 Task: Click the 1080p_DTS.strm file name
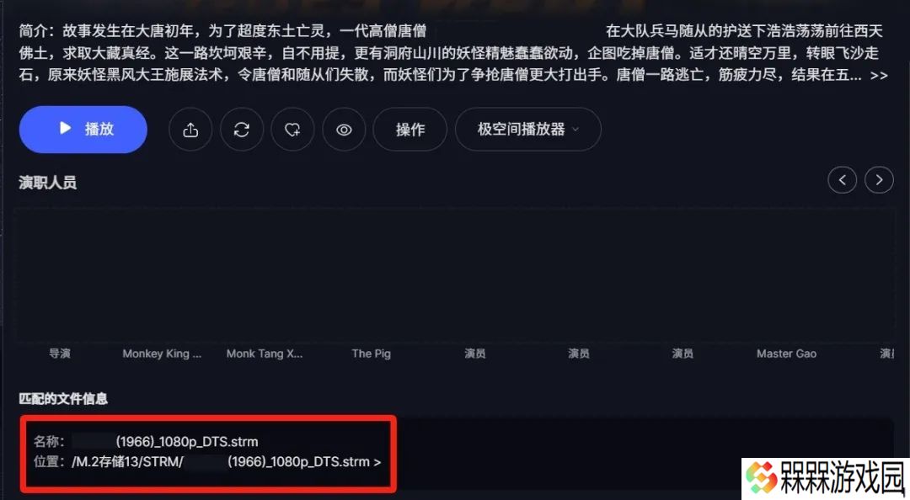point(187,441)
